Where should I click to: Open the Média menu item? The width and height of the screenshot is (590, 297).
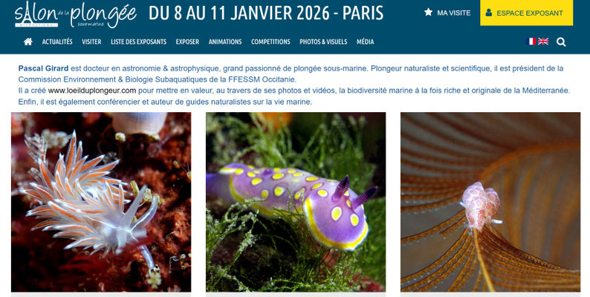(365, 42)
